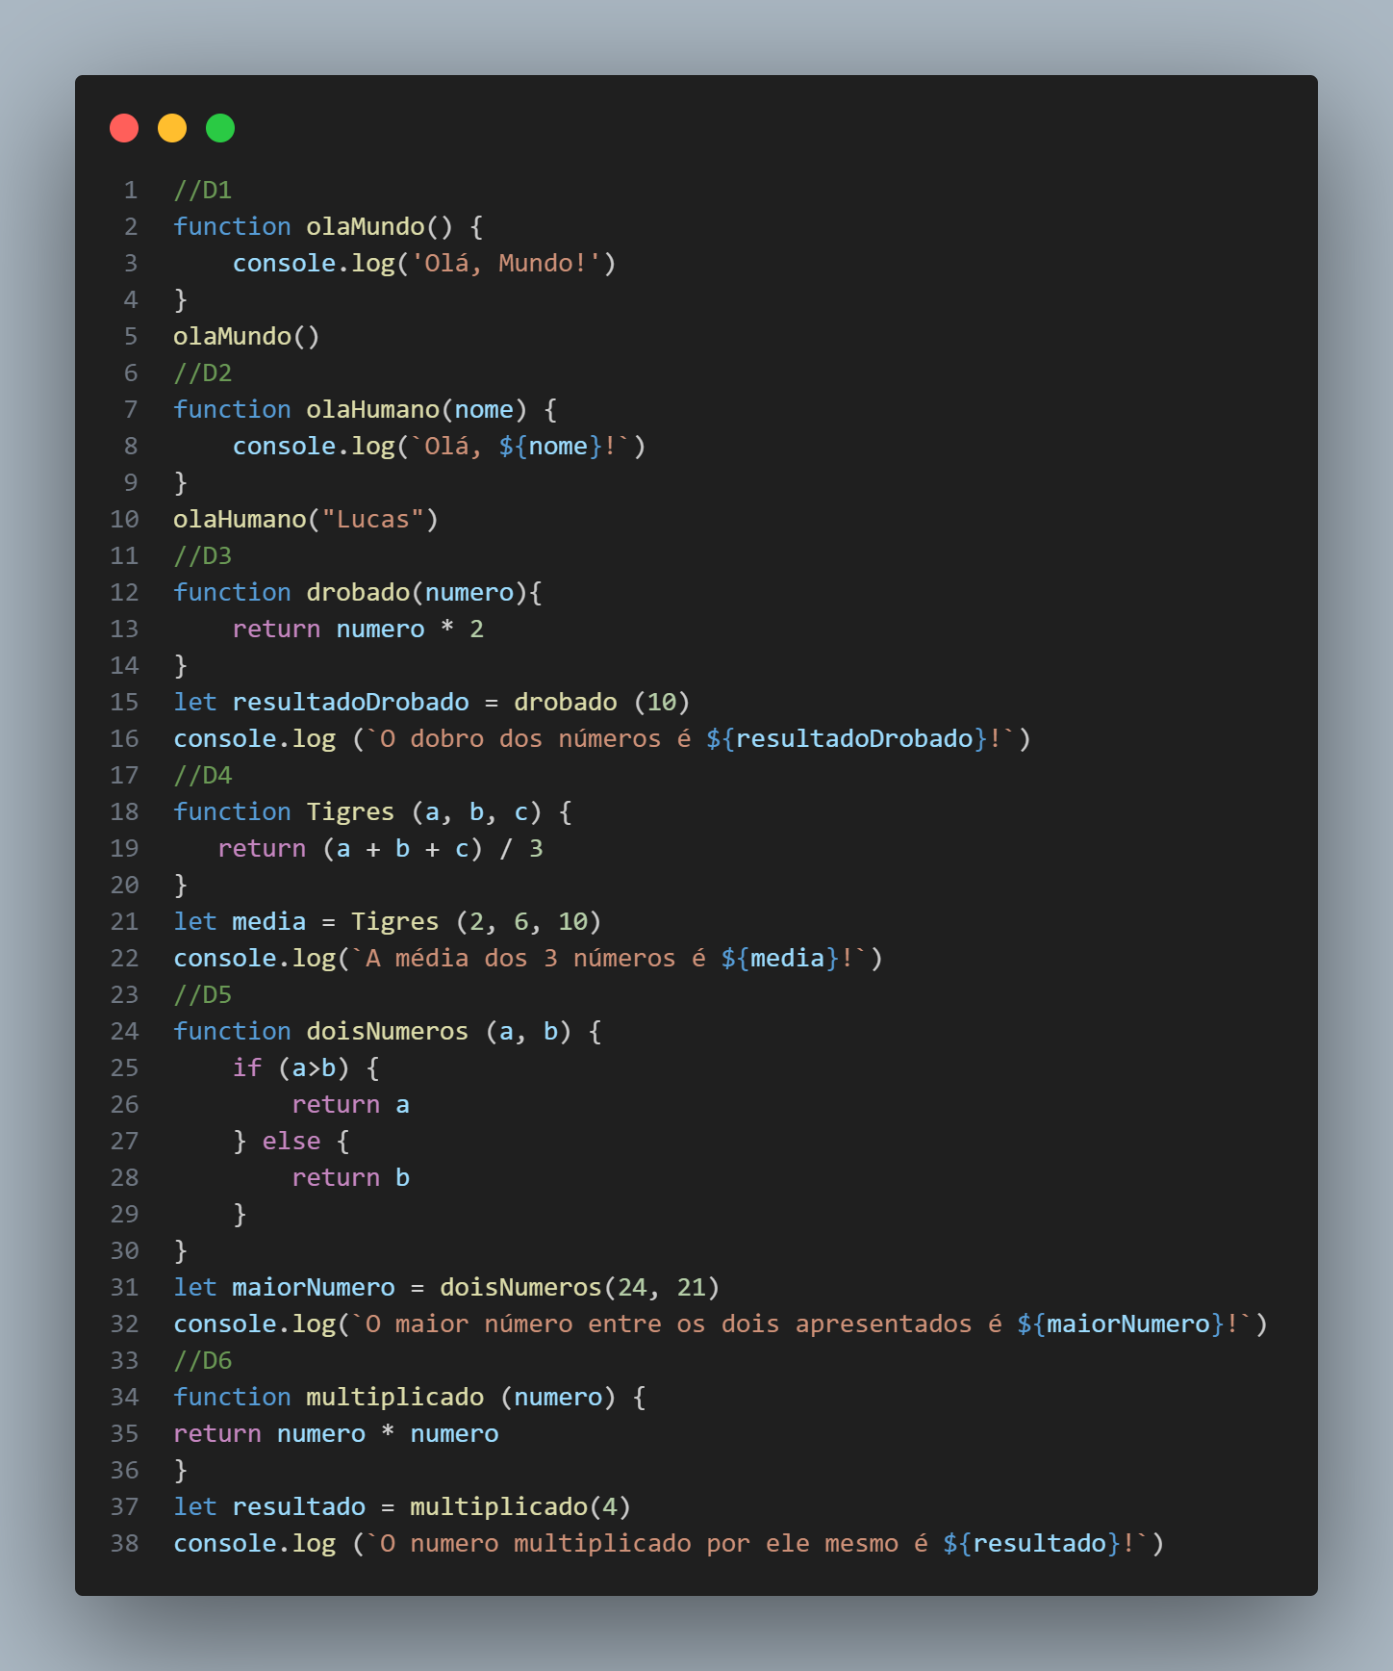This screenshot has height=1671, width=1393.
Task: Click 'O dobro dos números é' text
Action: tap(536, 738)
